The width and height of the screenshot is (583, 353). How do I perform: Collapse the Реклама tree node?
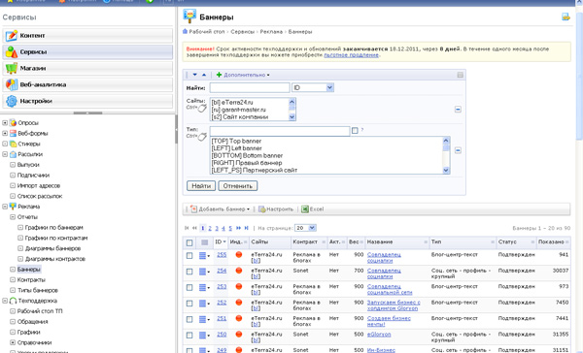coord(5,207)
